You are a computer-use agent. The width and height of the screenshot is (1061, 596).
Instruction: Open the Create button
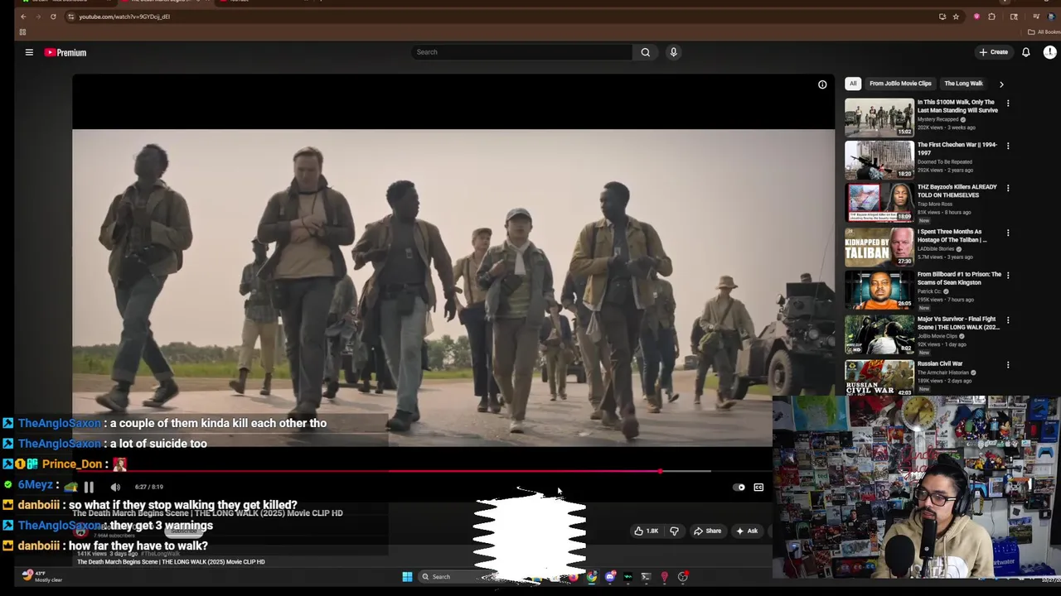[993, 52]
